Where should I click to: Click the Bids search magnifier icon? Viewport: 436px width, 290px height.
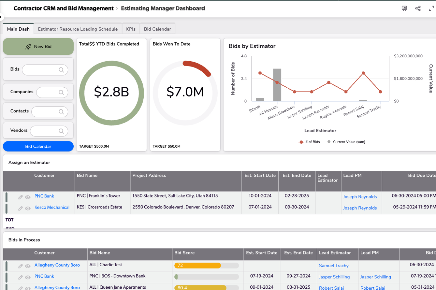[x=61, y=70]
